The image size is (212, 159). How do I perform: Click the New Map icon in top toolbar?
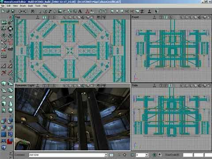(3, 11)
